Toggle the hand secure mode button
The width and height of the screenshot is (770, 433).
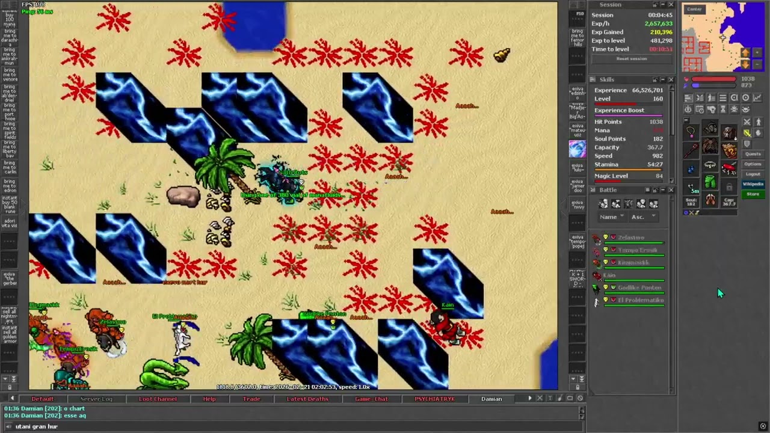tap(759, 133)
